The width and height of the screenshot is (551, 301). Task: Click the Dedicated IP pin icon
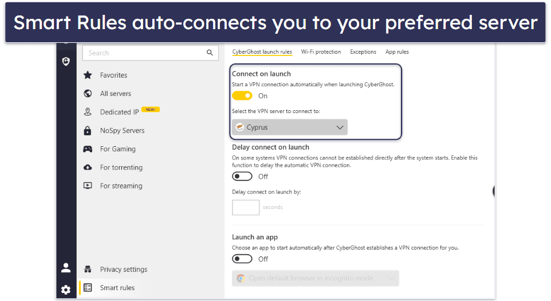88,112
